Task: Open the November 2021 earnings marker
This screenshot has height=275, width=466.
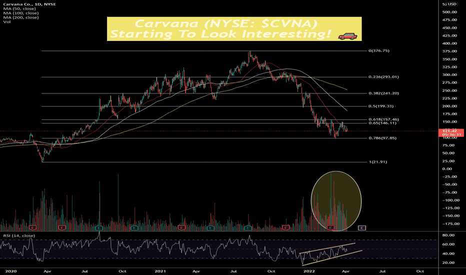Action: [x=286, y=227]
